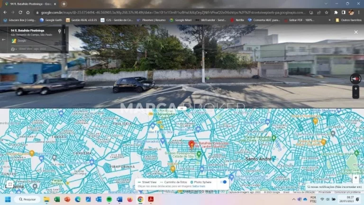This screenshot has height=205, width=364.
Task: Zoom in on the bottom map
Action: pos(355,178)
